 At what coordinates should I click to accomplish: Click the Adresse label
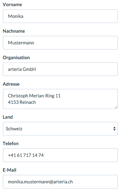pos(11,84)
